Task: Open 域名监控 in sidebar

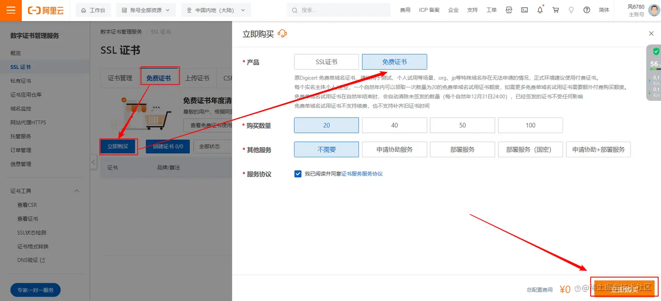Action: pyautogui.click(x=21, y=109)
